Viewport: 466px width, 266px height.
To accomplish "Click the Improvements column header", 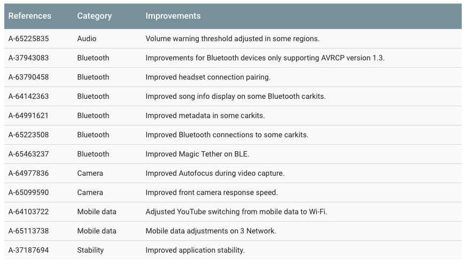I will tap(173, 16).
